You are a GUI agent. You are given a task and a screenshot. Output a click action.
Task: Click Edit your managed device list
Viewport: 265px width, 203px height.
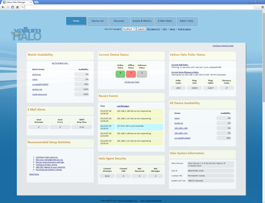click(x=49, y=160)
